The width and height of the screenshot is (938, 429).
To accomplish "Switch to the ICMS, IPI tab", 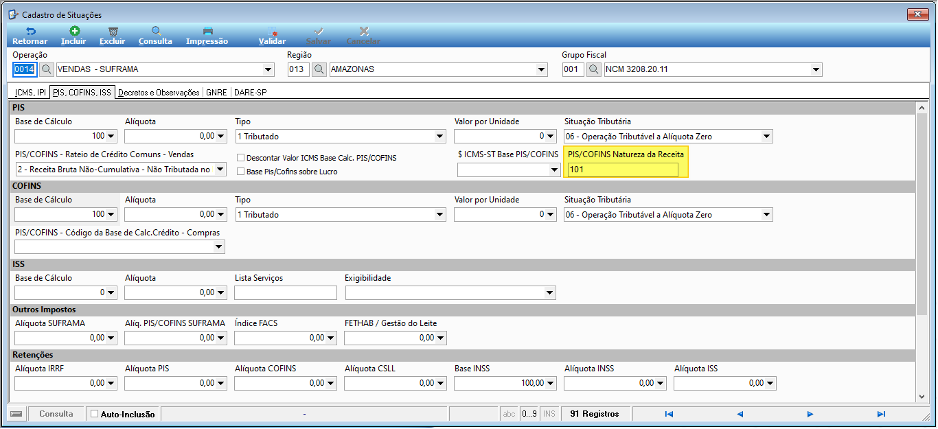I will (x=30, y=92).
